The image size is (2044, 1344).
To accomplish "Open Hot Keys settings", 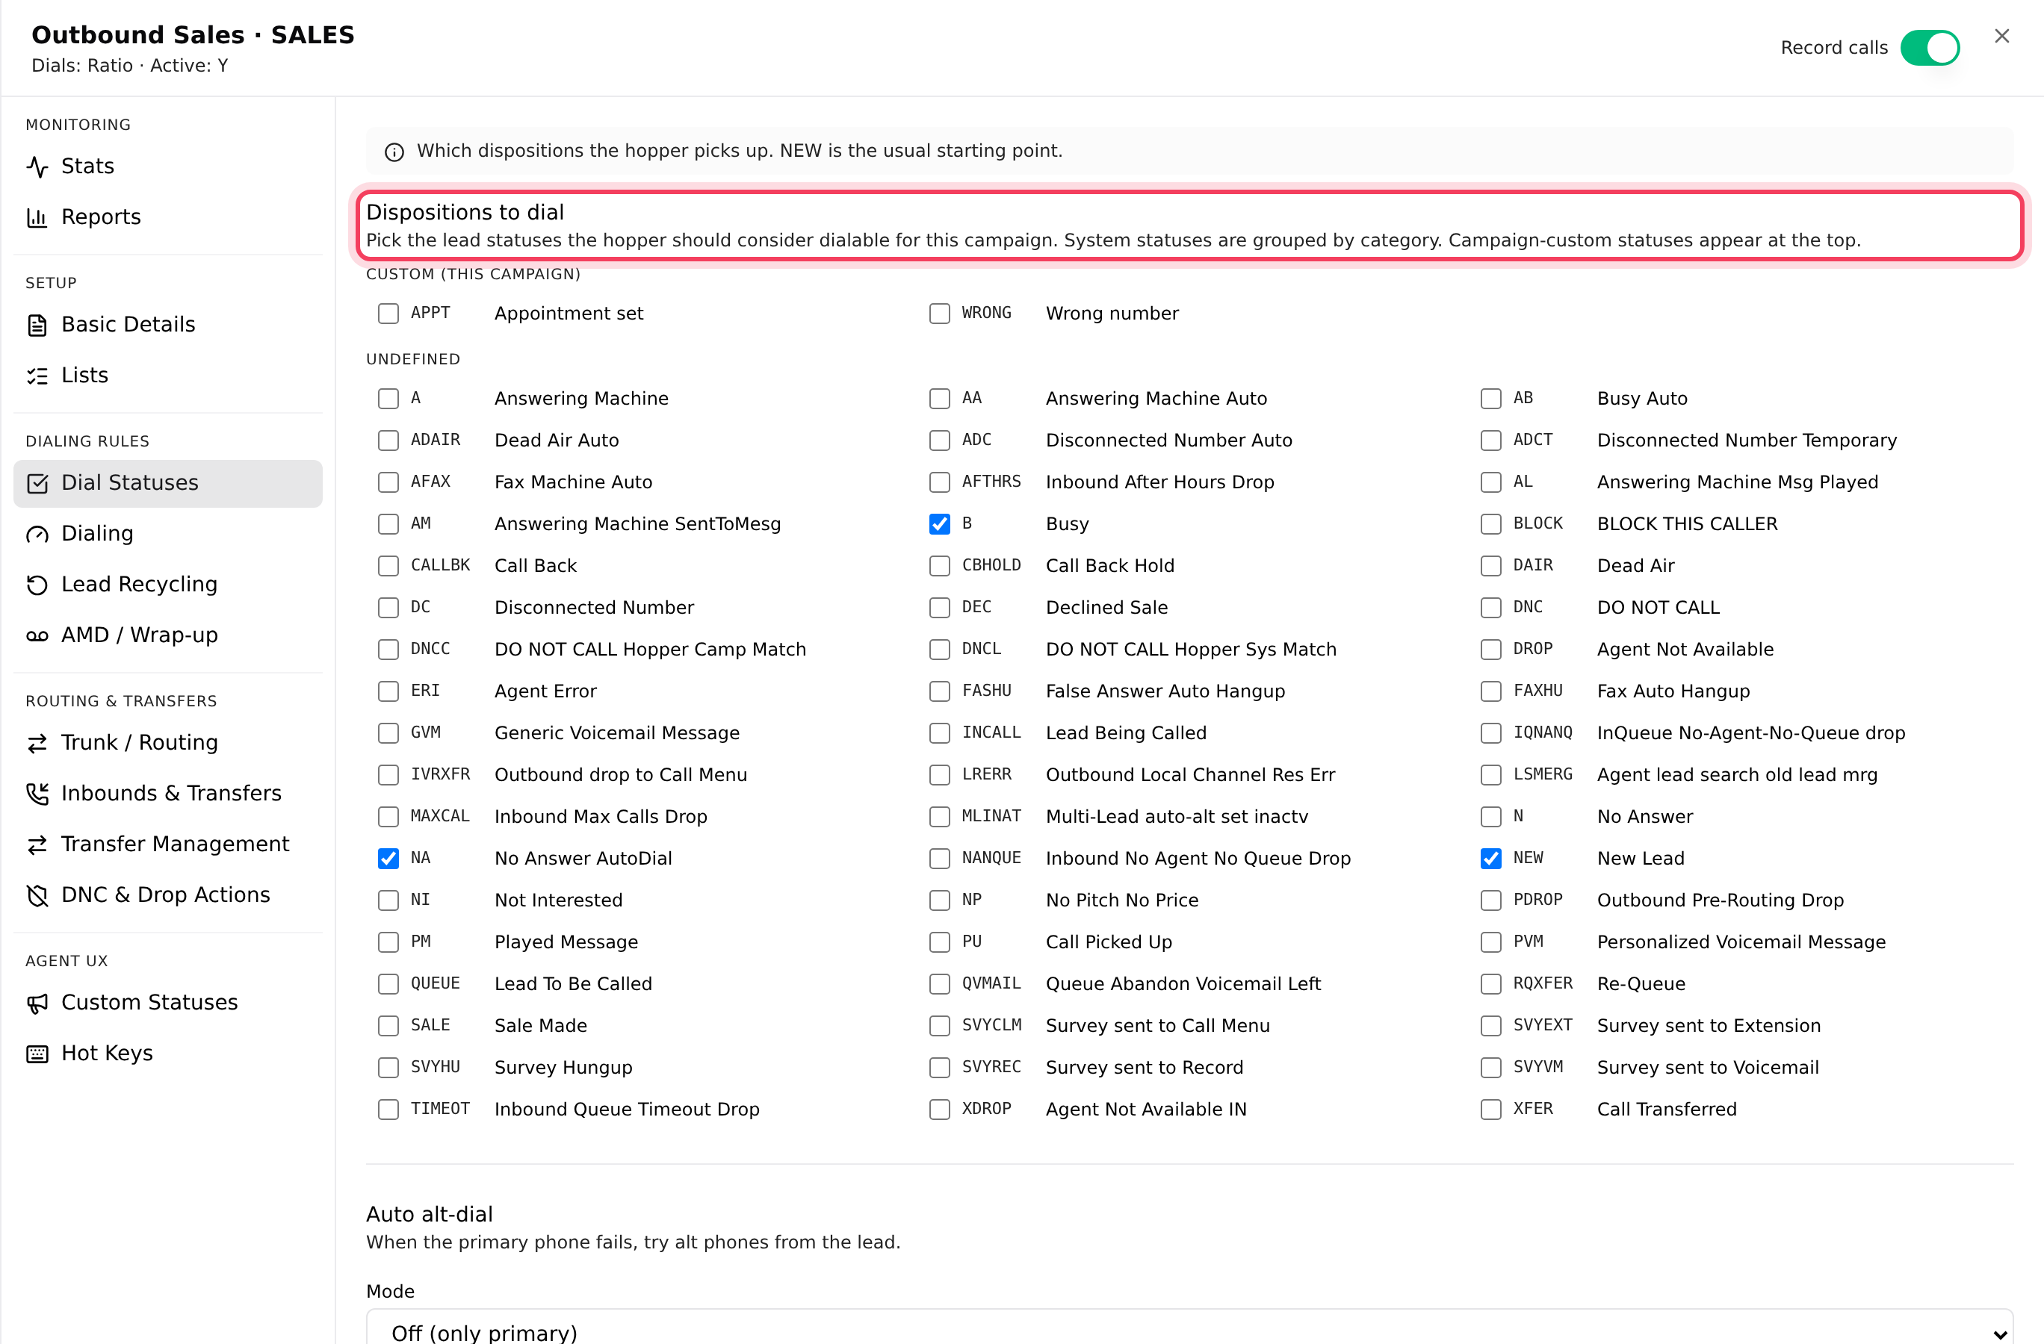I will 167,1053.
